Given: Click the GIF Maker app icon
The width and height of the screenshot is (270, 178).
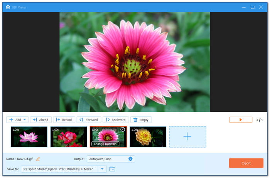Looking at the screenshot, I should [8, 7].
